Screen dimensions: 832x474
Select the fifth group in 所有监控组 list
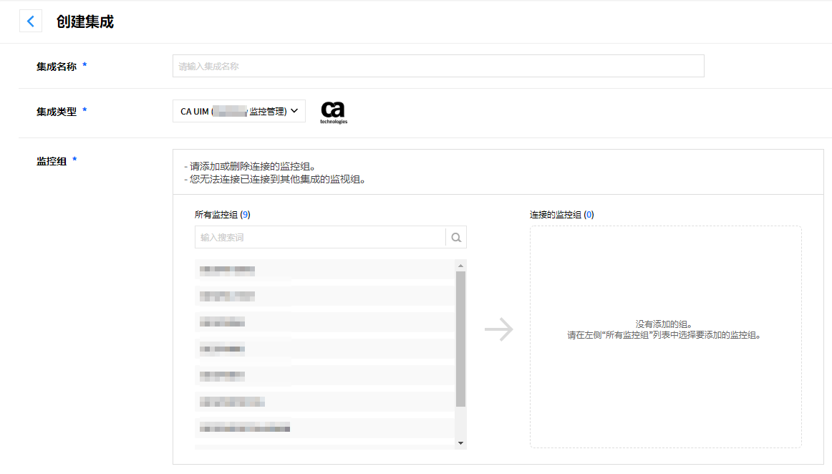(x=324, y=375)
